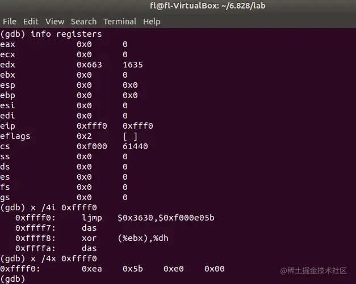Image resolution: width=356 pixels, height=284 pixels.
Task: Click the byte value 0xea
Action: pos(92,269)
